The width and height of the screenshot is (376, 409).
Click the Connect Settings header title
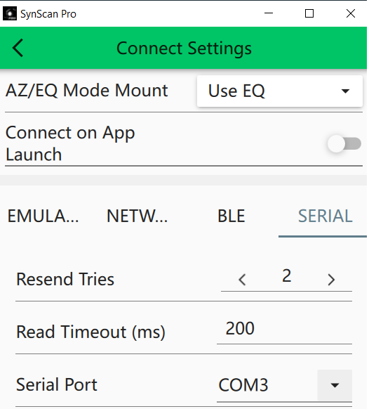pyautogui.click(x=184, y=48)
